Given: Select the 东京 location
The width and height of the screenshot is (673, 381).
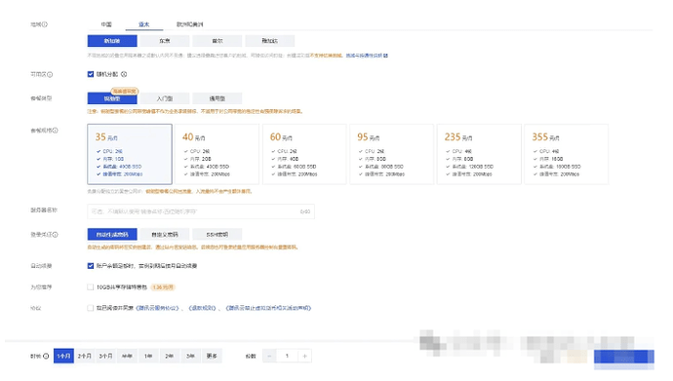Looking at the screenshot, I should pyautogui.click(x=165, y=41).
